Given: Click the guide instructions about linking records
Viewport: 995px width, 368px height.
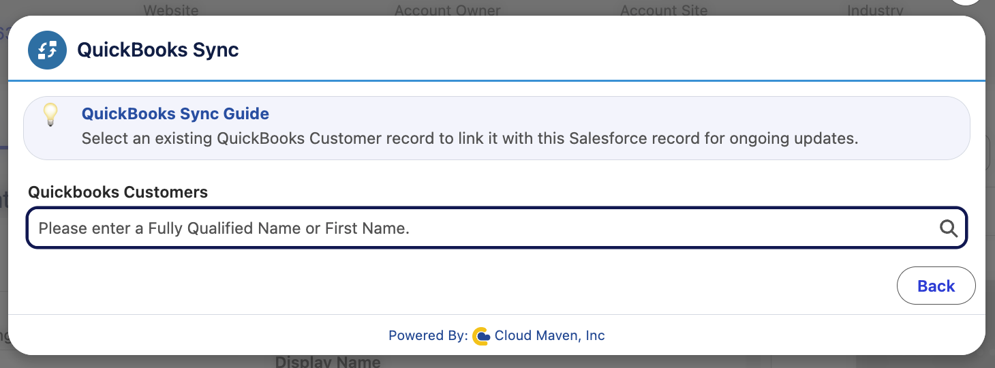Looking at the screenshot, I should click(x=470, y=138).
